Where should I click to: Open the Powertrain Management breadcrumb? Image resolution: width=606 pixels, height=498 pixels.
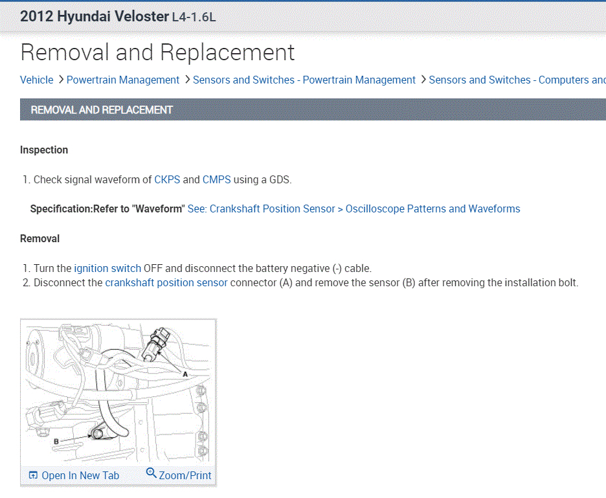pos(123,80)
